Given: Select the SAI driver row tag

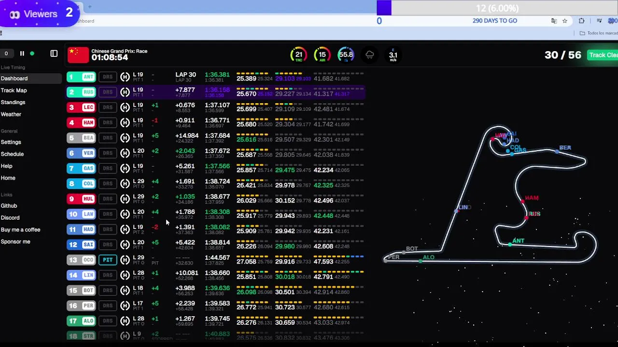Looking at the screenshot, I should coord(81,245).
